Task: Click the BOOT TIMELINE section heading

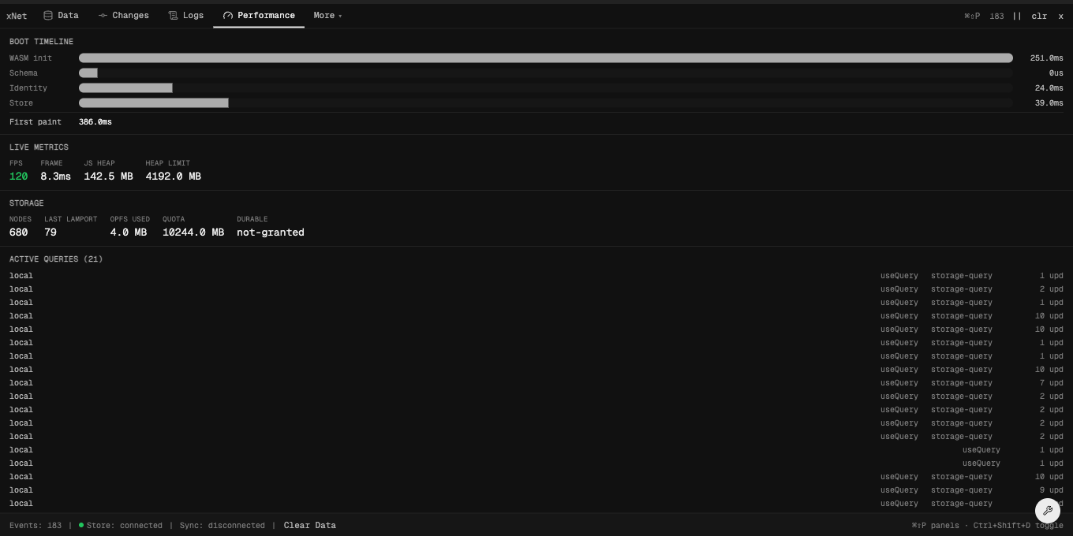Action: pyautogui.click(x=41, y=42)
